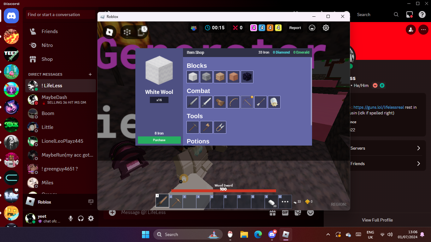Click the players team icon in top bar
The image size is (431, 242).
point(194,28)
